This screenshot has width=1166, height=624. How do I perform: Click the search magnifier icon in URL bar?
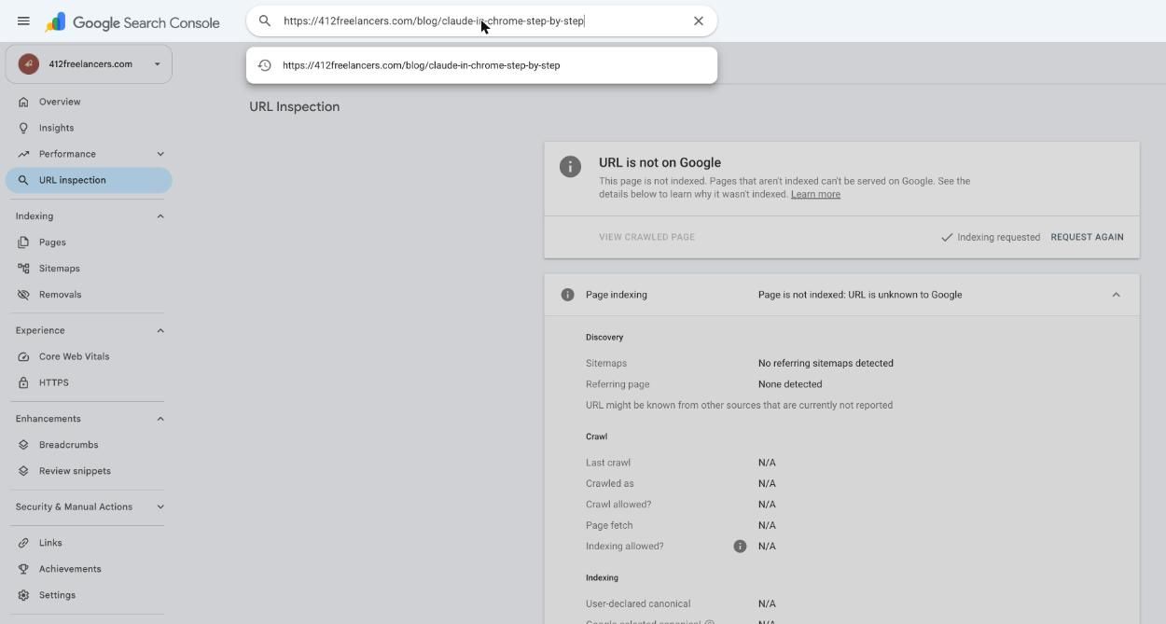265,21
